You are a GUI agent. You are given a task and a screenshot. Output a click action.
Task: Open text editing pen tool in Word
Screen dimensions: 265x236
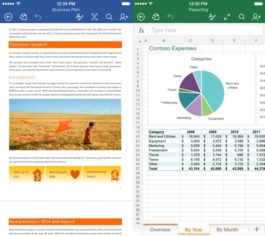click(79, 17)
